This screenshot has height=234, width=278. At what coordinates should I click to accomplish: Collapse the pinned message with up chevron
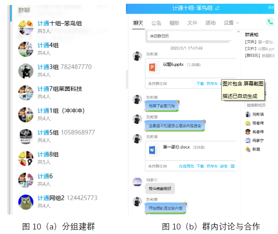pyautogui.click(x=238, y=32)
